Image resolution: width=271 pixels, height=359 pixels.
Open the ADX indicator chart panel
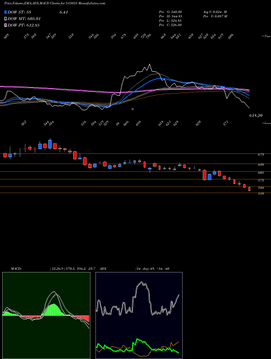(139, 315)
